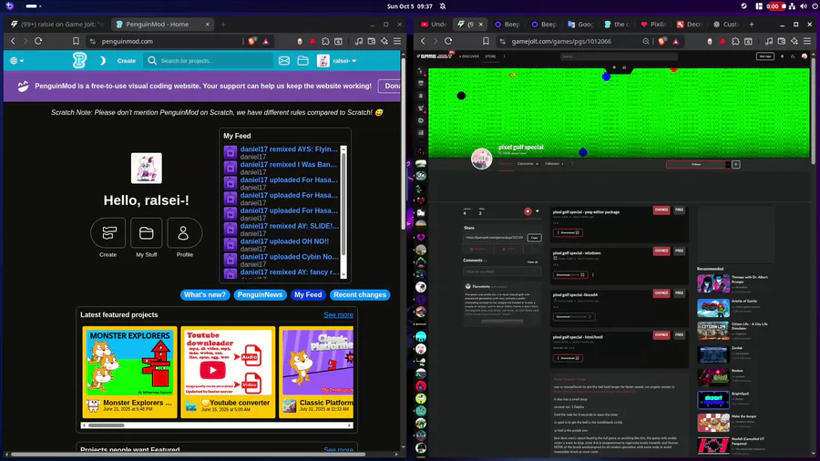Open feed item daniel17 uploaded OH NO!!
Viewport: 820px width, 461px height.
coord(284,241)
